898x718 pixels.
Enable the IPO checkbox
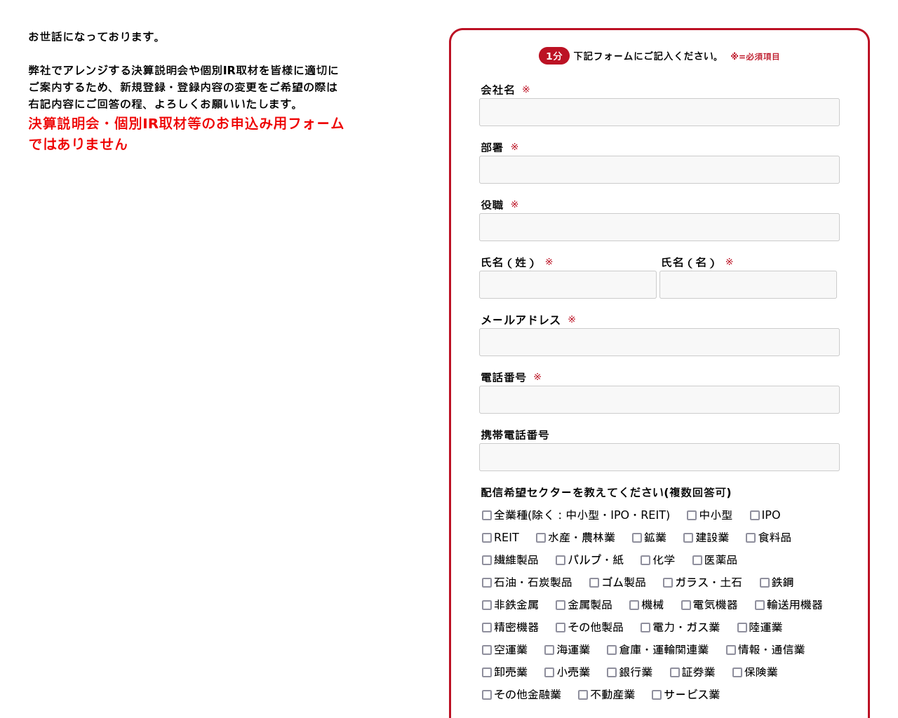point(755,515)
